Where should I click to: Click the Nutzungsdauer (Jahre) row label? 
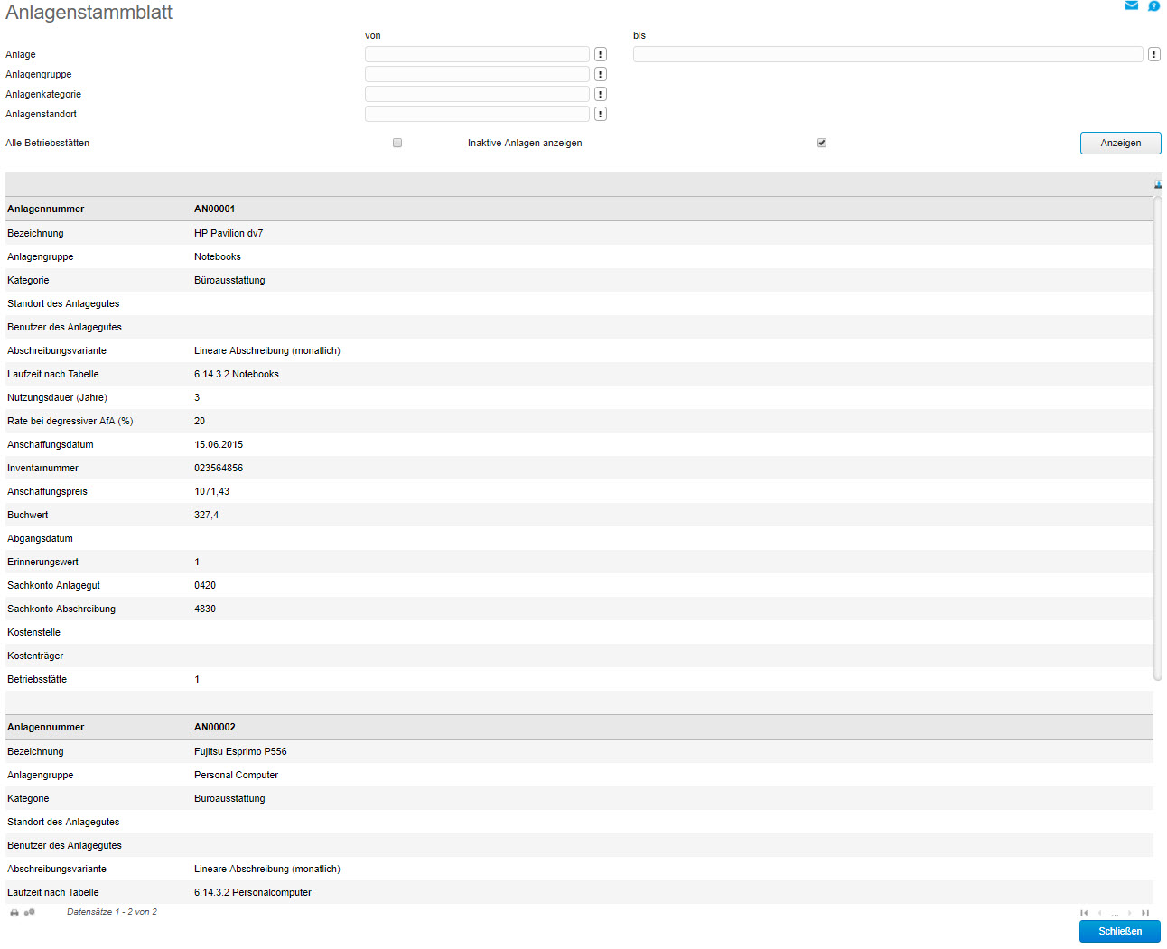pos(57,397)
